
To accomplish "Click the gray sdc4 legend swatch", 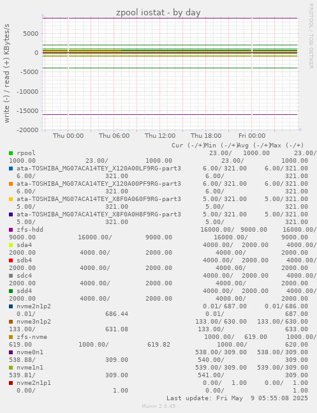I will tap(11, 276).
